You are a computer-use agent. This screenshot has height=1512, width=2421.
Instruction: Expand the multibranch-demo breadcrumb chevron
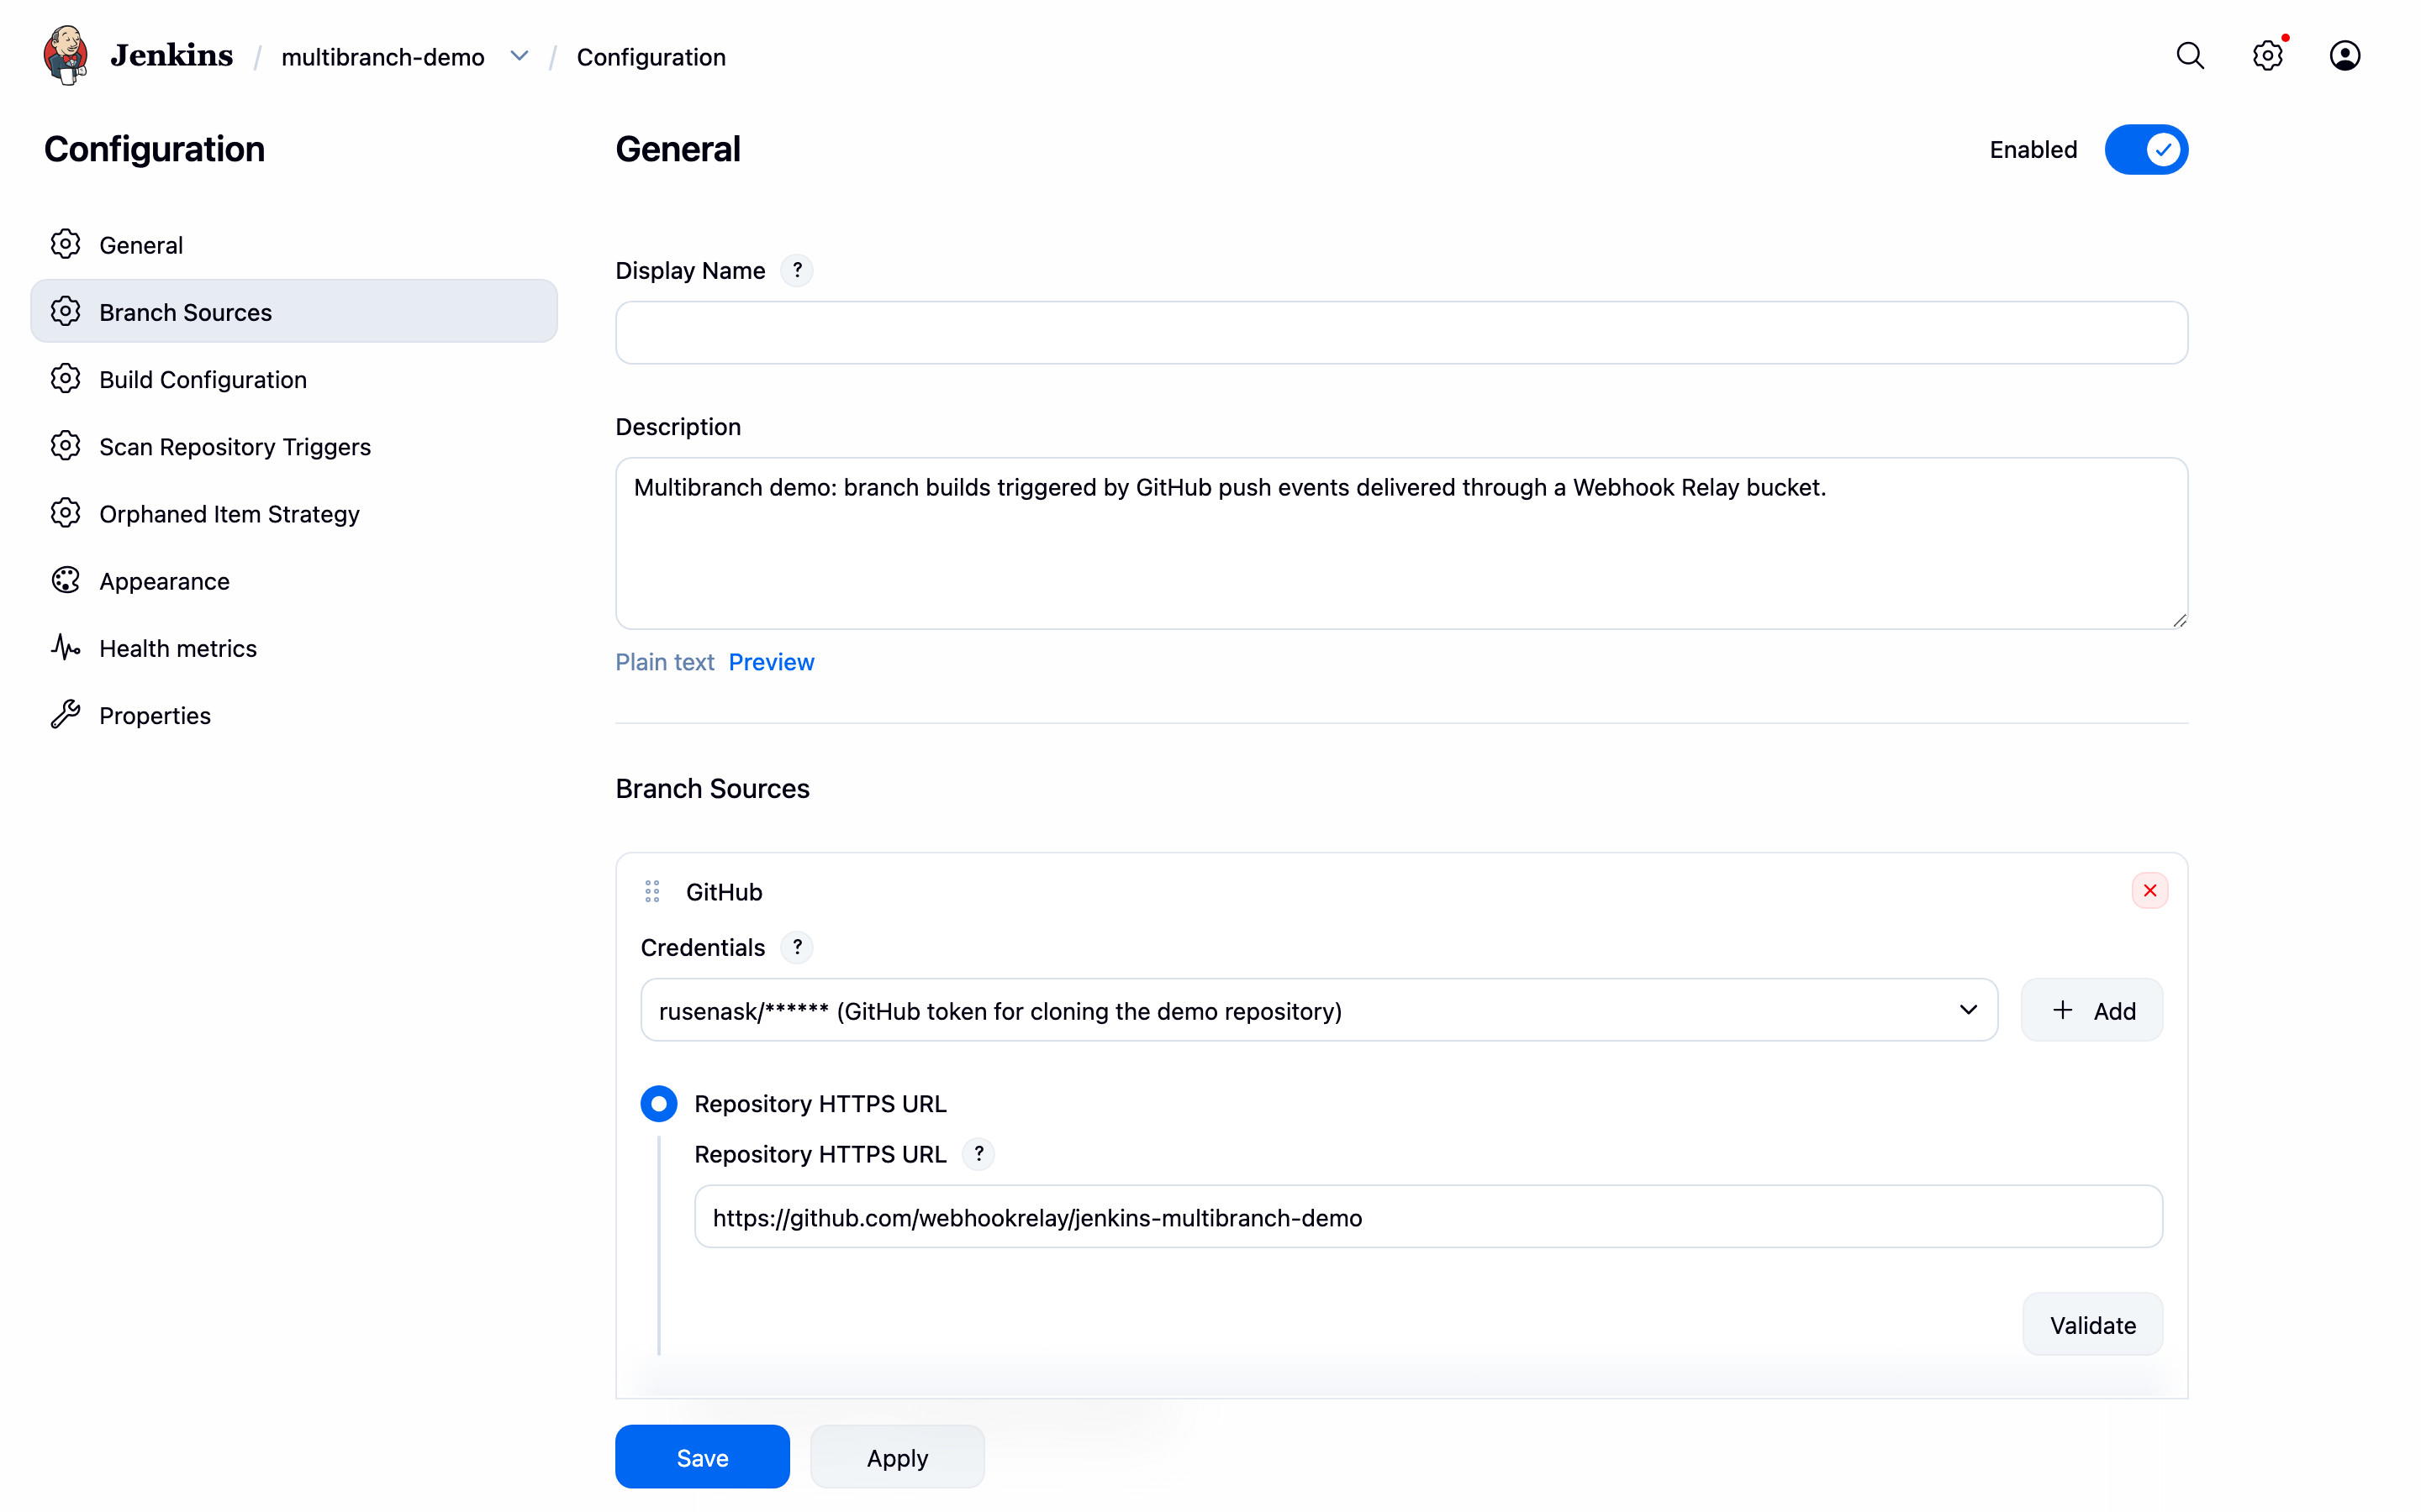pos(520,56)
